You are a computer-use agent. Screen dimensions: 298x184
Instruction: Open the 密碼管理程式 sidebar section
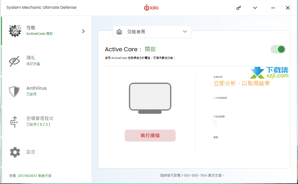pos(46,122)
